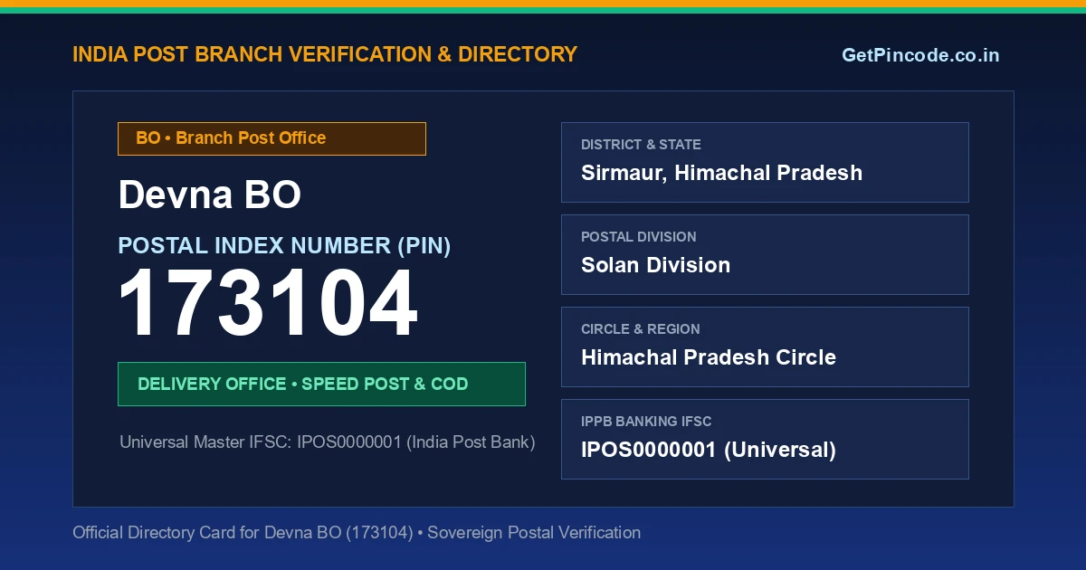Select IPOS0000001 (Universal) IFSC code
1086x570 pixels.
709,450
